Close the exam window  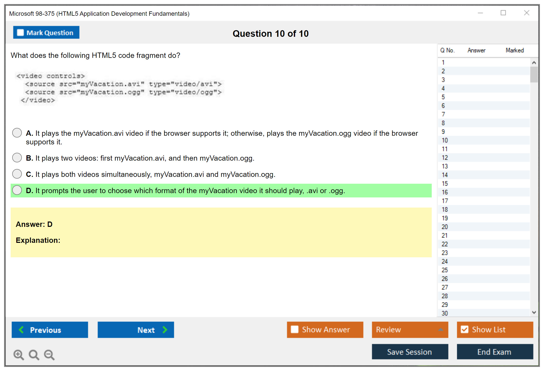526,13
